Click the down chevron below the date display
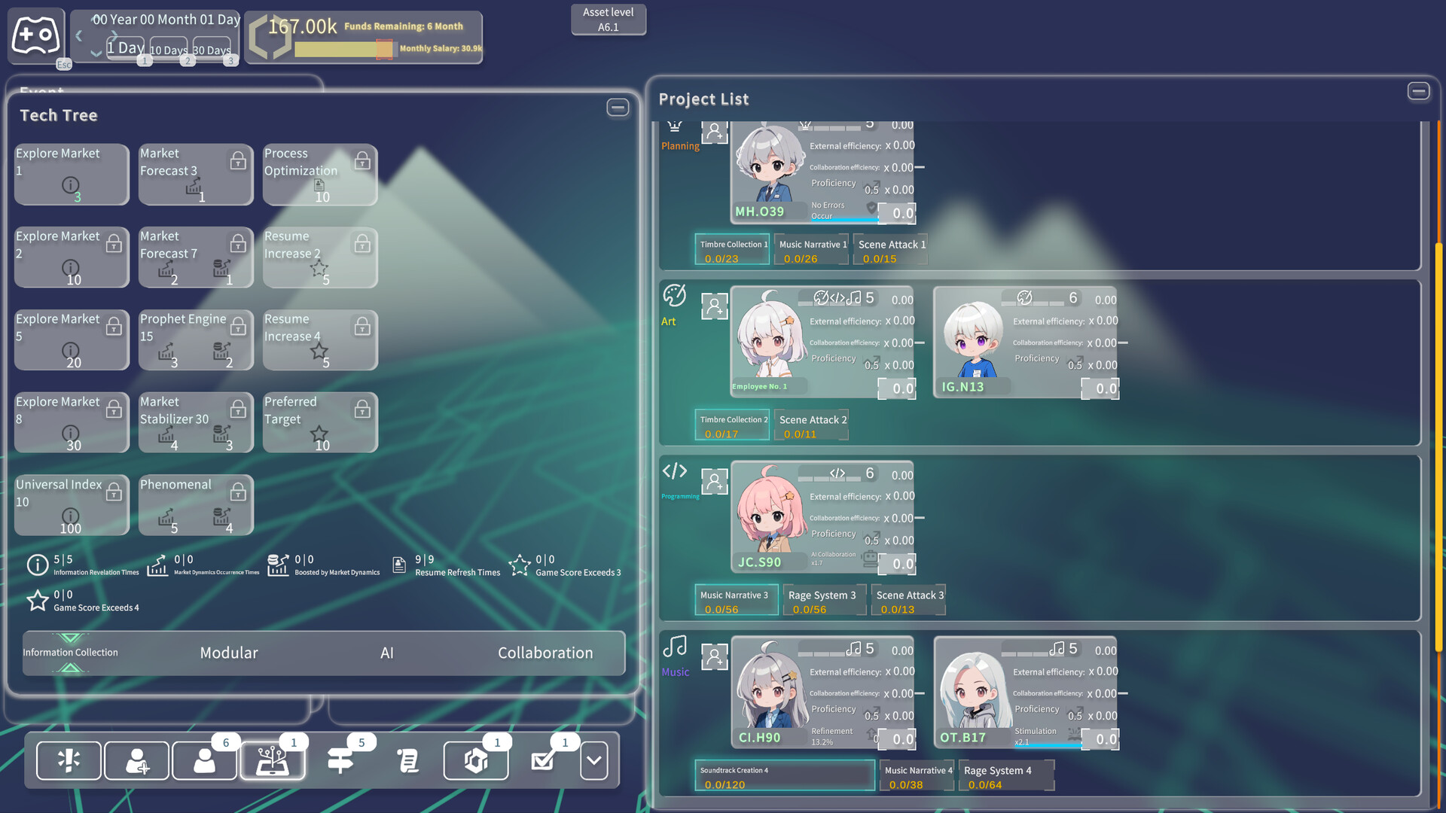Image resolution: width=1446 pixels, height=813 pixels. click(x=96, y=53)
